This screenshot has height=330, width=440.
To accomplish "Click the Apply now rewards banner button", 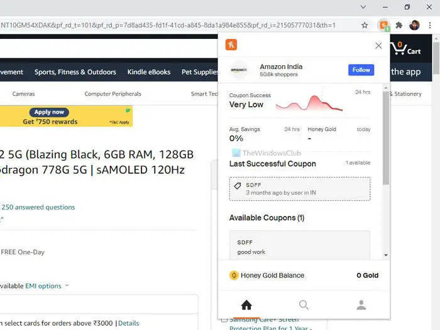I will (49, 112).
